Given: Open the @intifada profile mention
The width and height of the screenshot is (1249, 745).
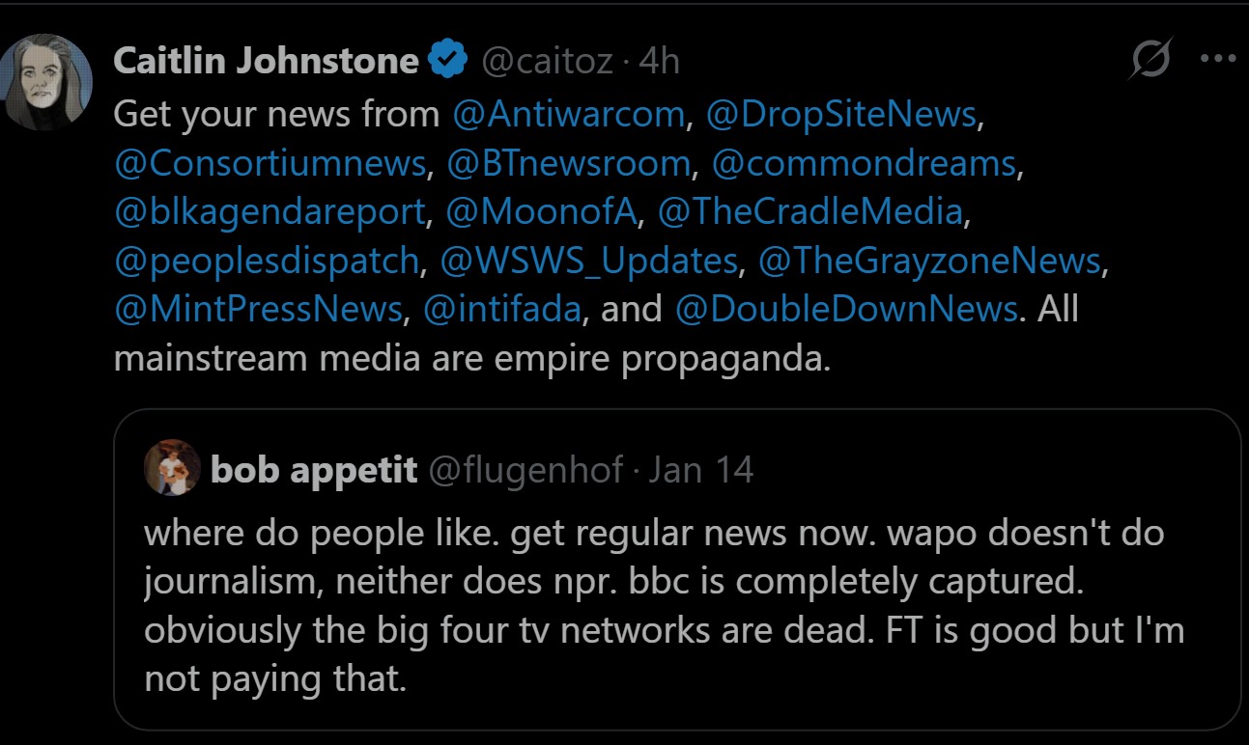Looking at the screenshot, I should (504, 309).
